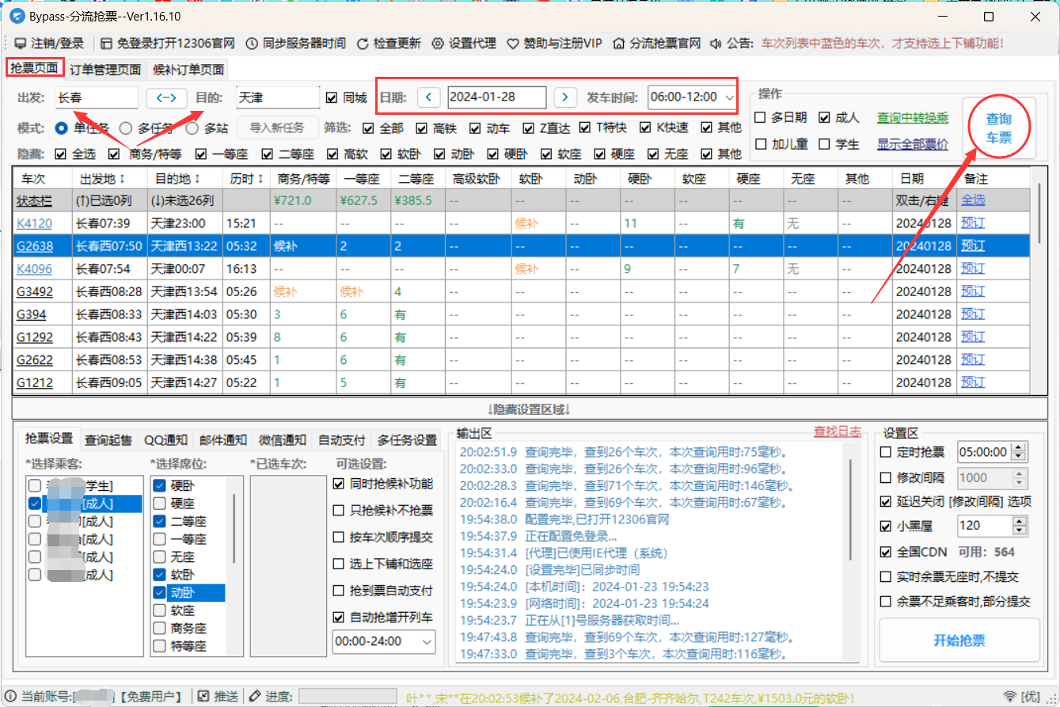Switch to 候补订单页面 tab
This screenshot has width=1060, height=707.
point(188,70)
